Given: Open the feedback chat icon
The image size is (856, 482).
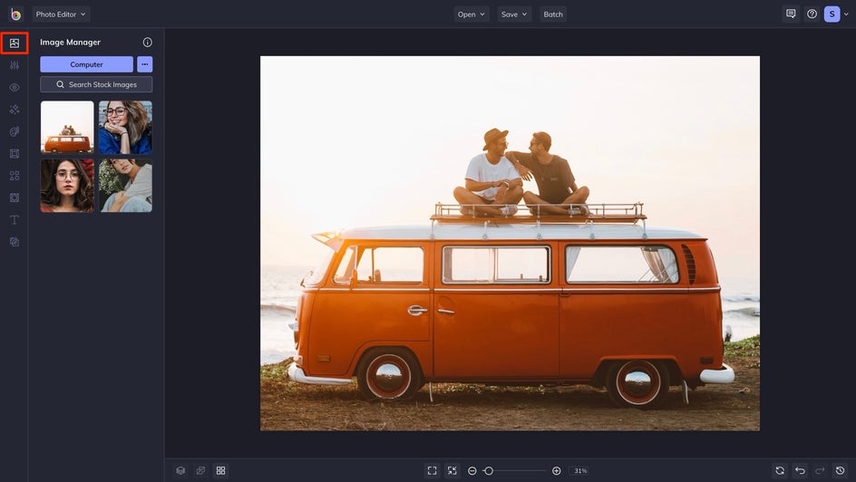Looking at the screenshot, I should [x=791, y=14].
